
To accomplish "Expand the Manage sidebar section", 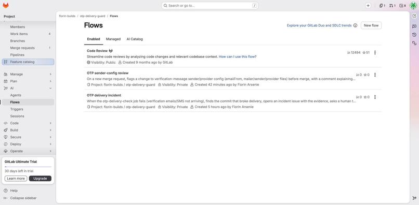I will pos(28,74).
